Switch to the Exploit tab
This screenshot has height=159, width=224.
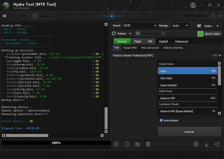163,41
